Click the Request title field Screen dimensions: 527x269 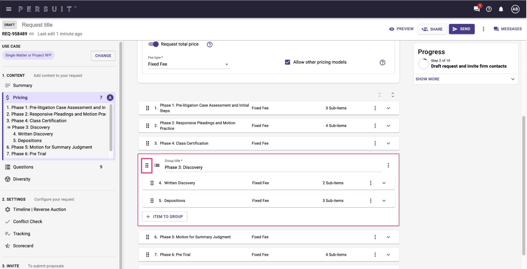[x=37, y=25]
